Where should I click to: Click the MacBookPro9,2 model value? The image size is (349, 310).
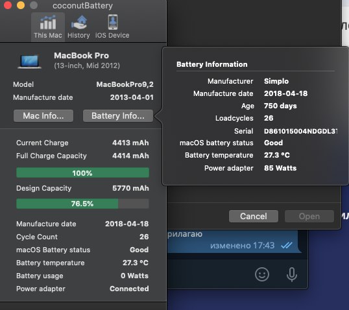tap(125, 84)
